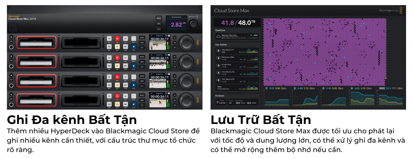This screenshot has height=159, width=413.
Task: Click the Cloud Store Max front panel knob
Action: [193, 23]
